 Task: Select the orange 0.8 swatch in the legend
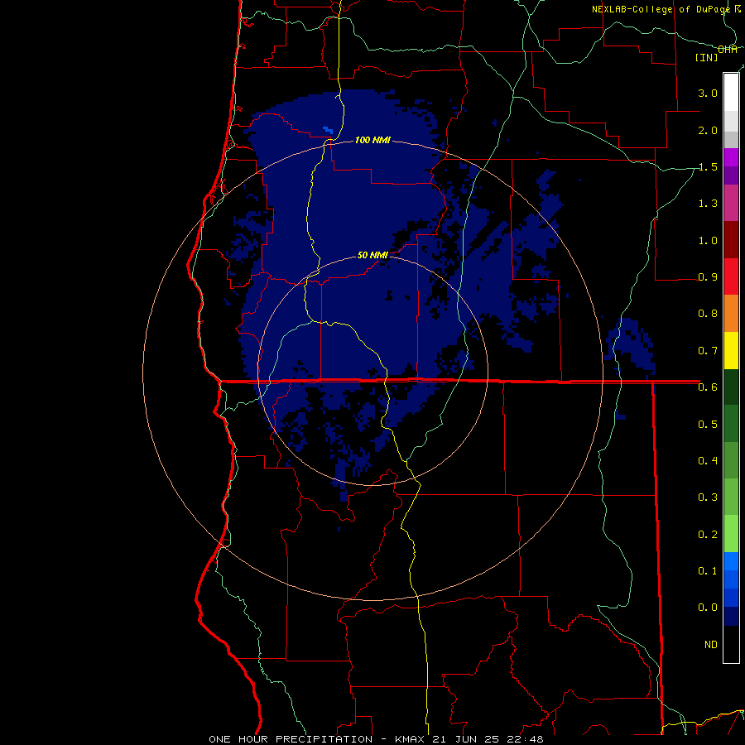pyautogui.click(x=731, y=313)
